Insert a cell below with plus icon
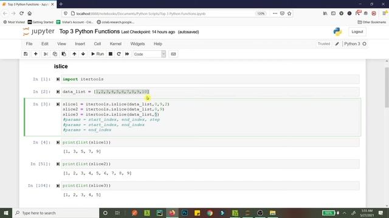389x218 pixels. coord(35,54)
